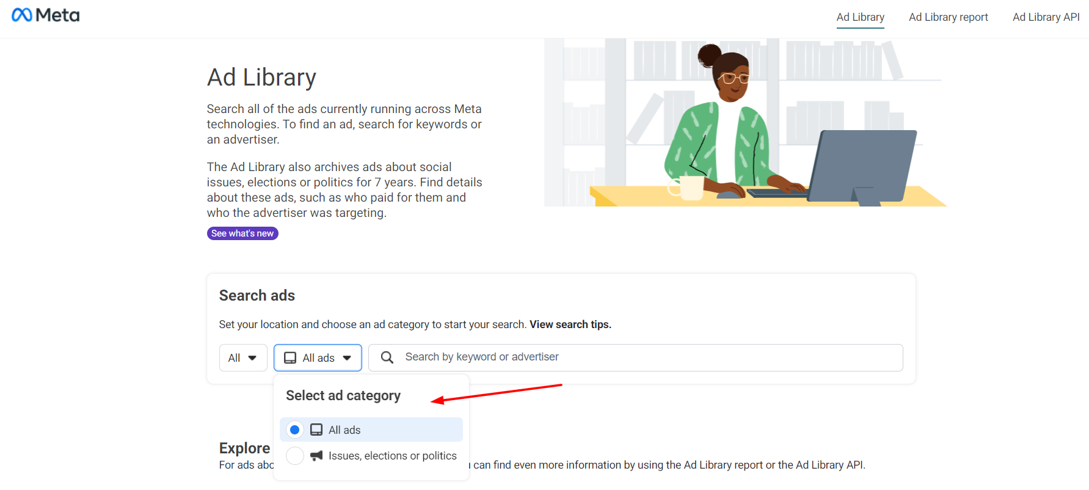1089x490 pixels.
Task: Click the Ad Library page title
Action: click(261, 78)
